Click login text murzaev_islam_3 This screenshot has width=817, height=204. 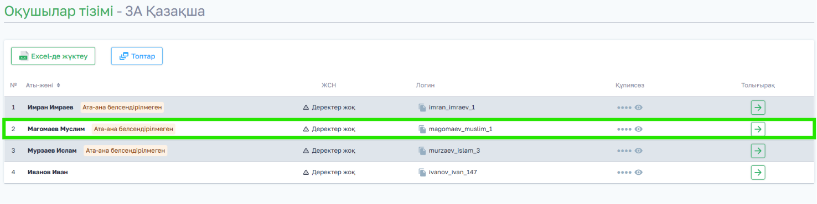(454, 151)
